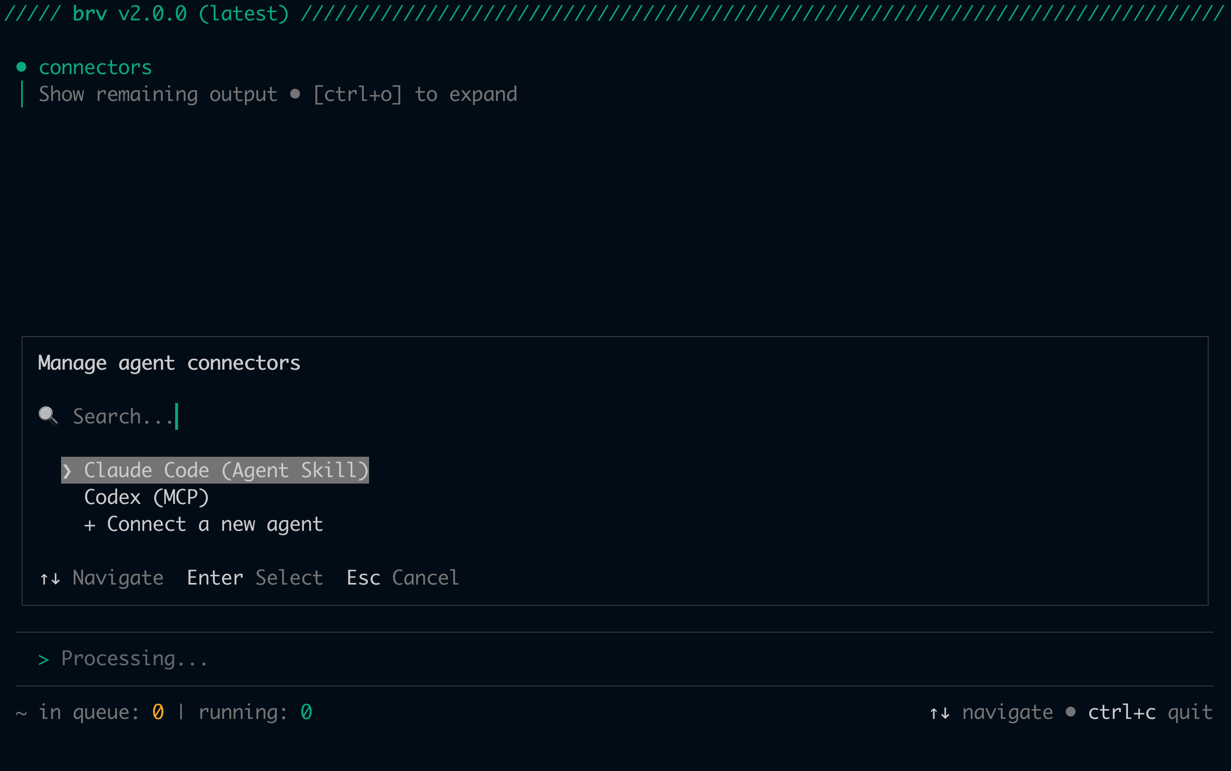1231x771 pixels.
Task: Click the arrow before Processing text
Action: coord(43,658)
